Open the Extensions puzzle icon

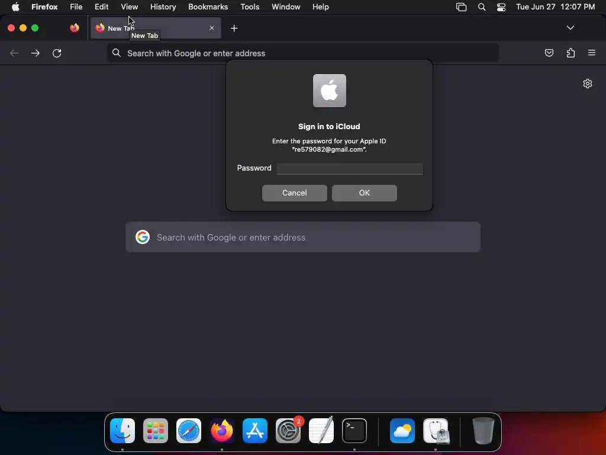tap(570, 53)
